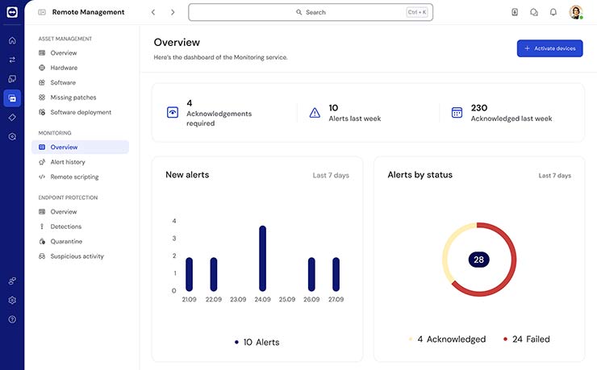This screenshot has width=597, height=370.
Task: Open the Help question mark icon
Action: [12, 319]
